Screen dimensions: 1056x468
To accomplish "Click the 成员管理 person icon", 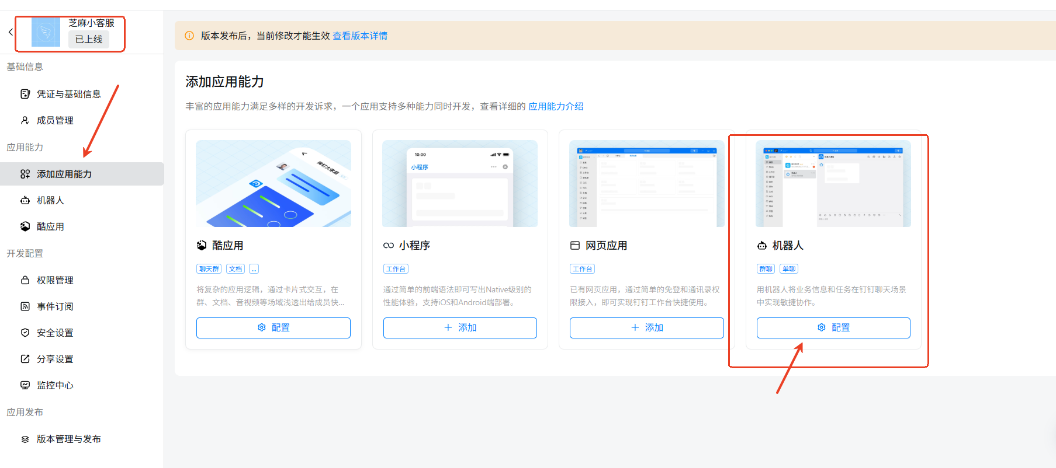I will pyautogui.click(x=25, y=120).
